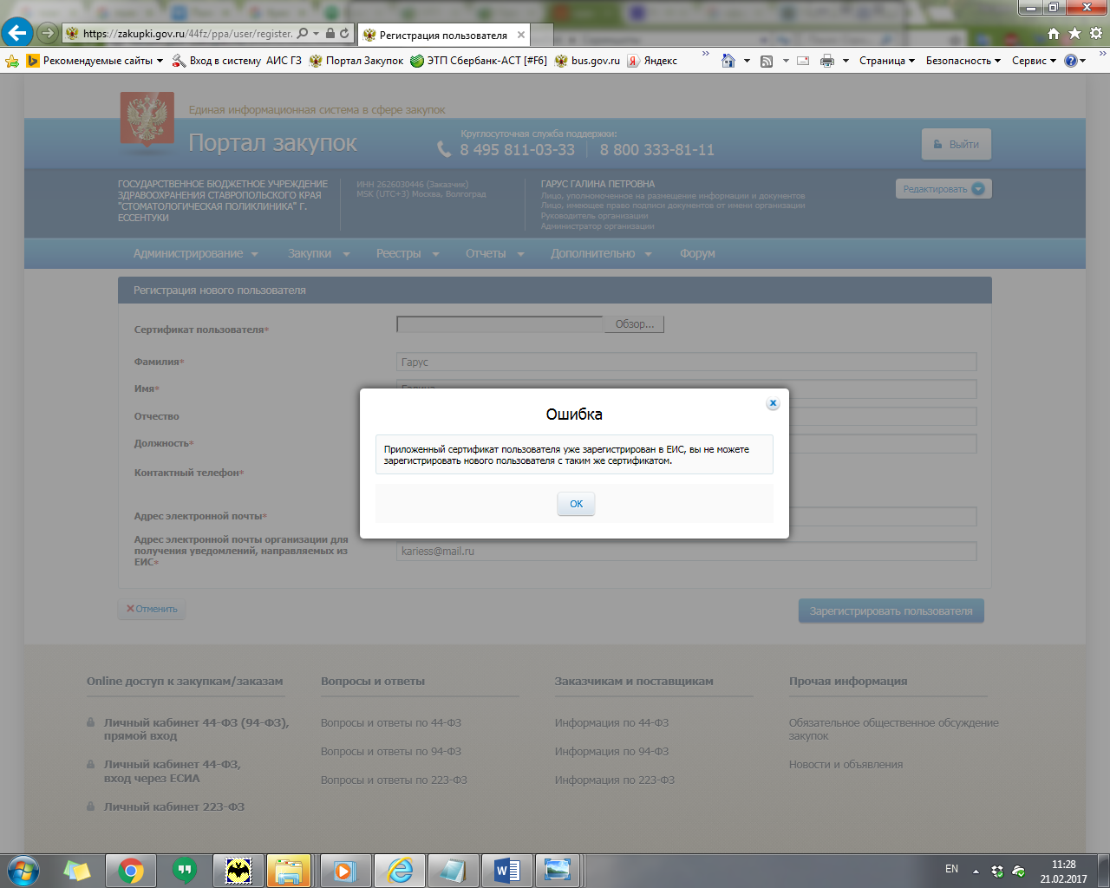
Task: Click the RSS feeds icon
Action: pyautogui.click(x=767, y=61)
